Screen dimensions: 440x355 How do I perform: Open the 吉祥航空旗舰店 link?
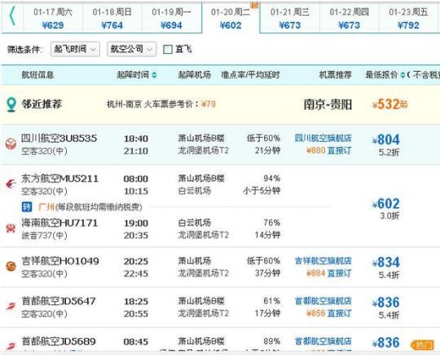[323, 260]
